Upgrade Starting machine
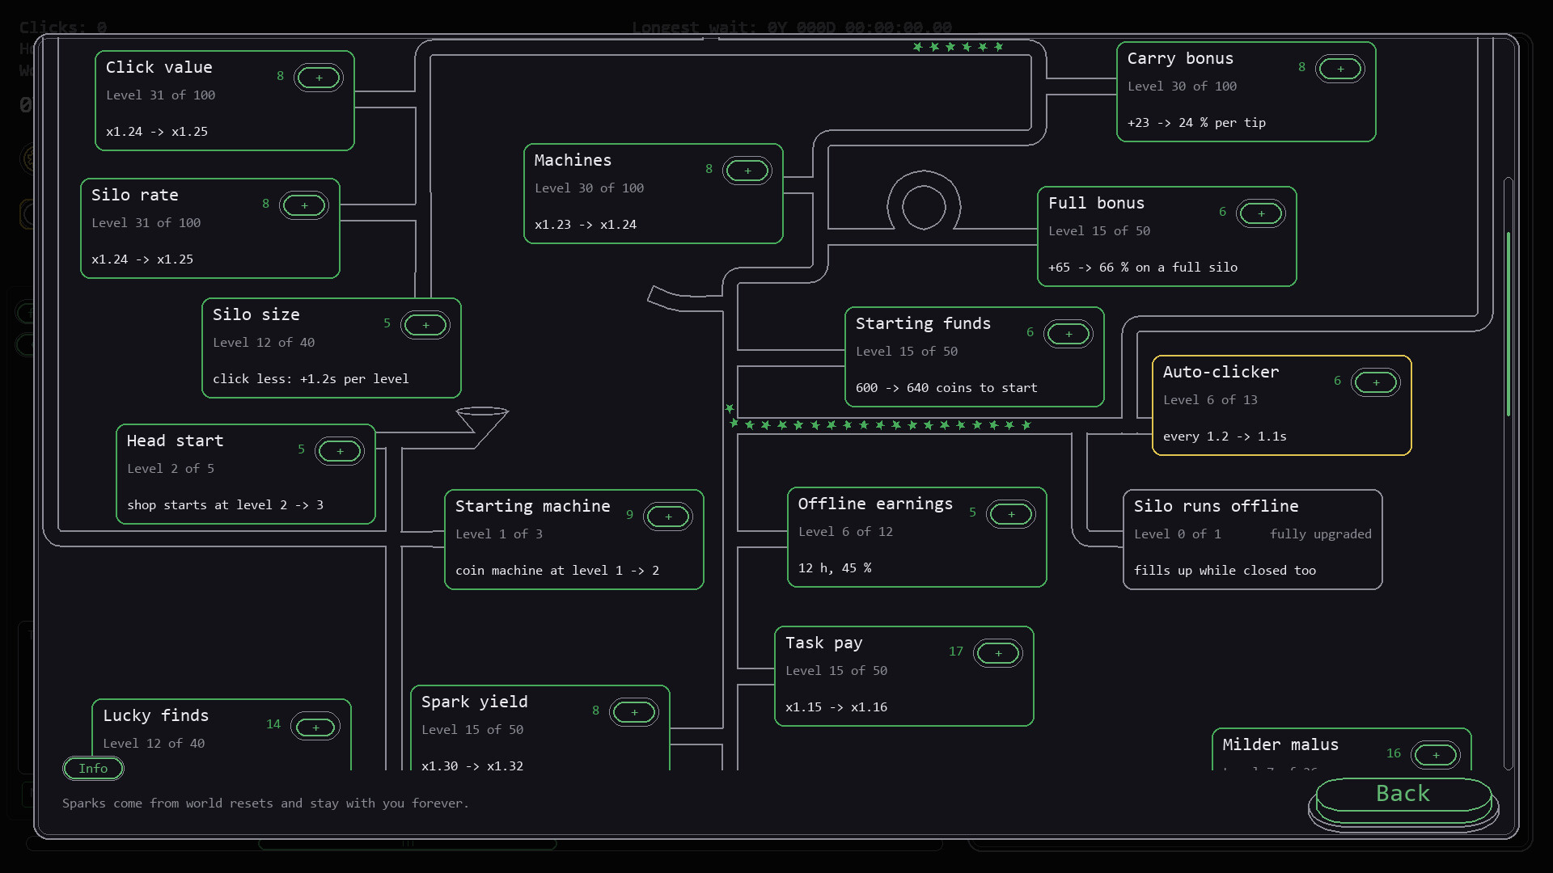 [668, 517]
